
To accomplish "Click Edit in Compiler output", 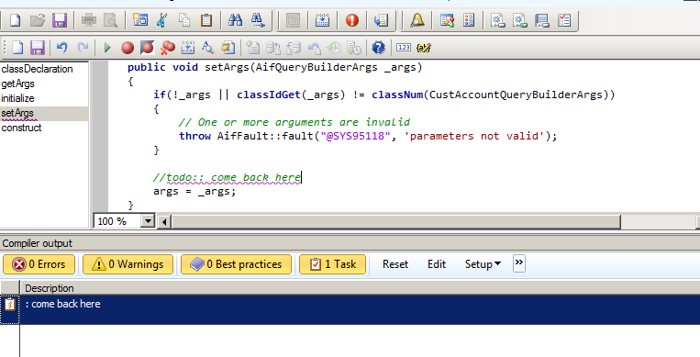I will click(x=437, y=264).
